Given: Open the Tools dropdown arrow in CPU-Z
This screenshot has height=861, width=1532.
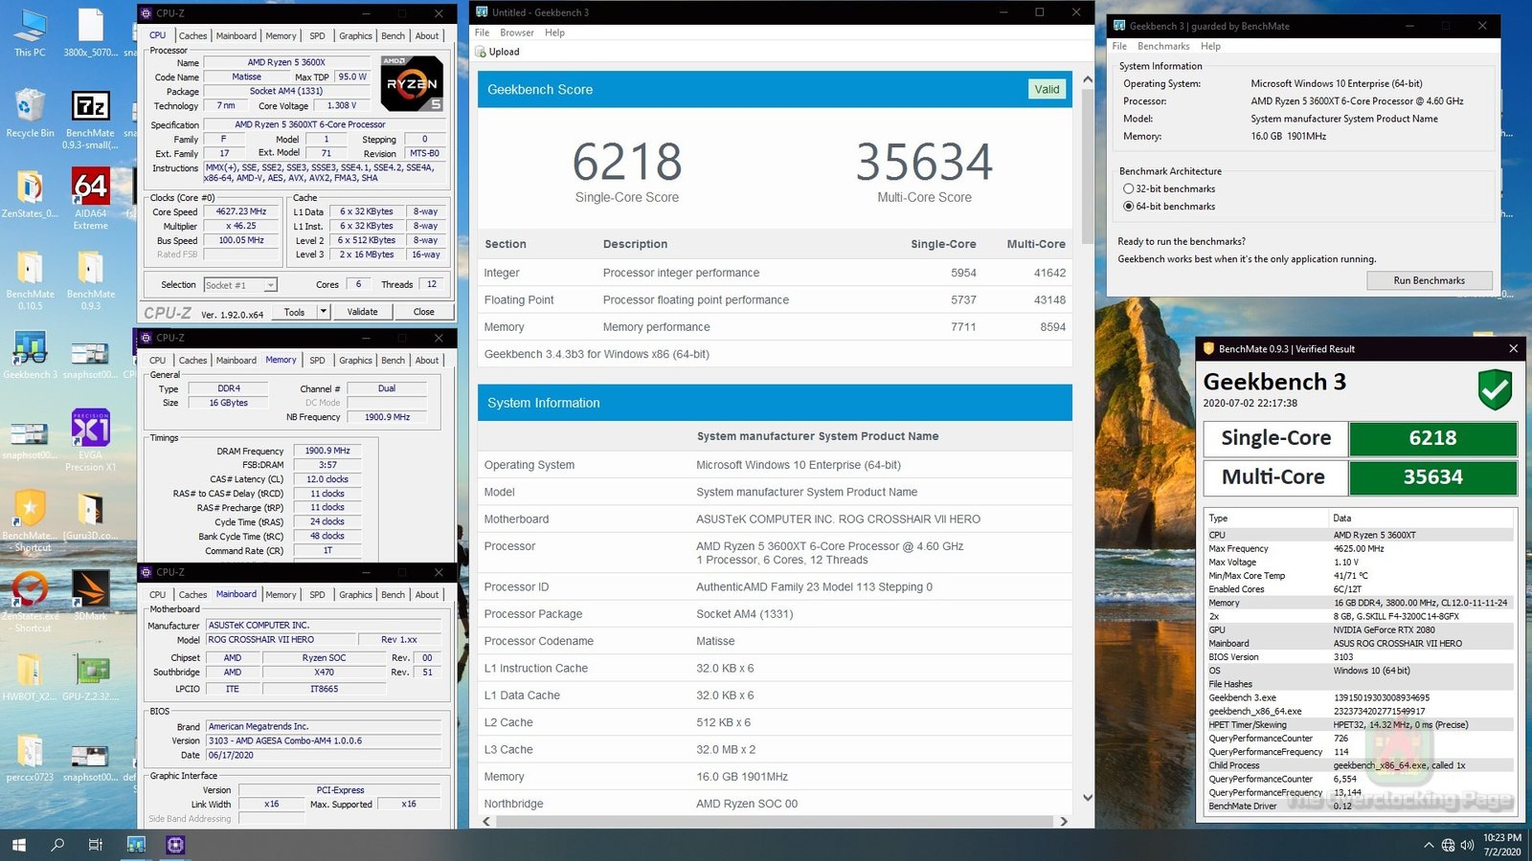Looking at the screenshot, I should (x=324, y=312).
